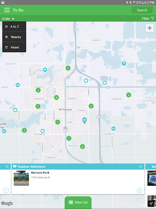156x209 pixels.
Task: Open the Filter options
Action: click(x=148, y=18)
